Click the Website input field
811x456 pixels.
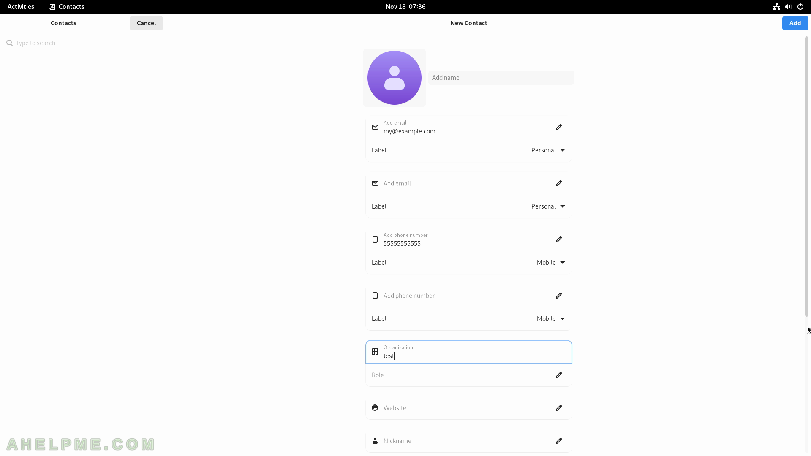pyautogui.click(x=469, y=408)
